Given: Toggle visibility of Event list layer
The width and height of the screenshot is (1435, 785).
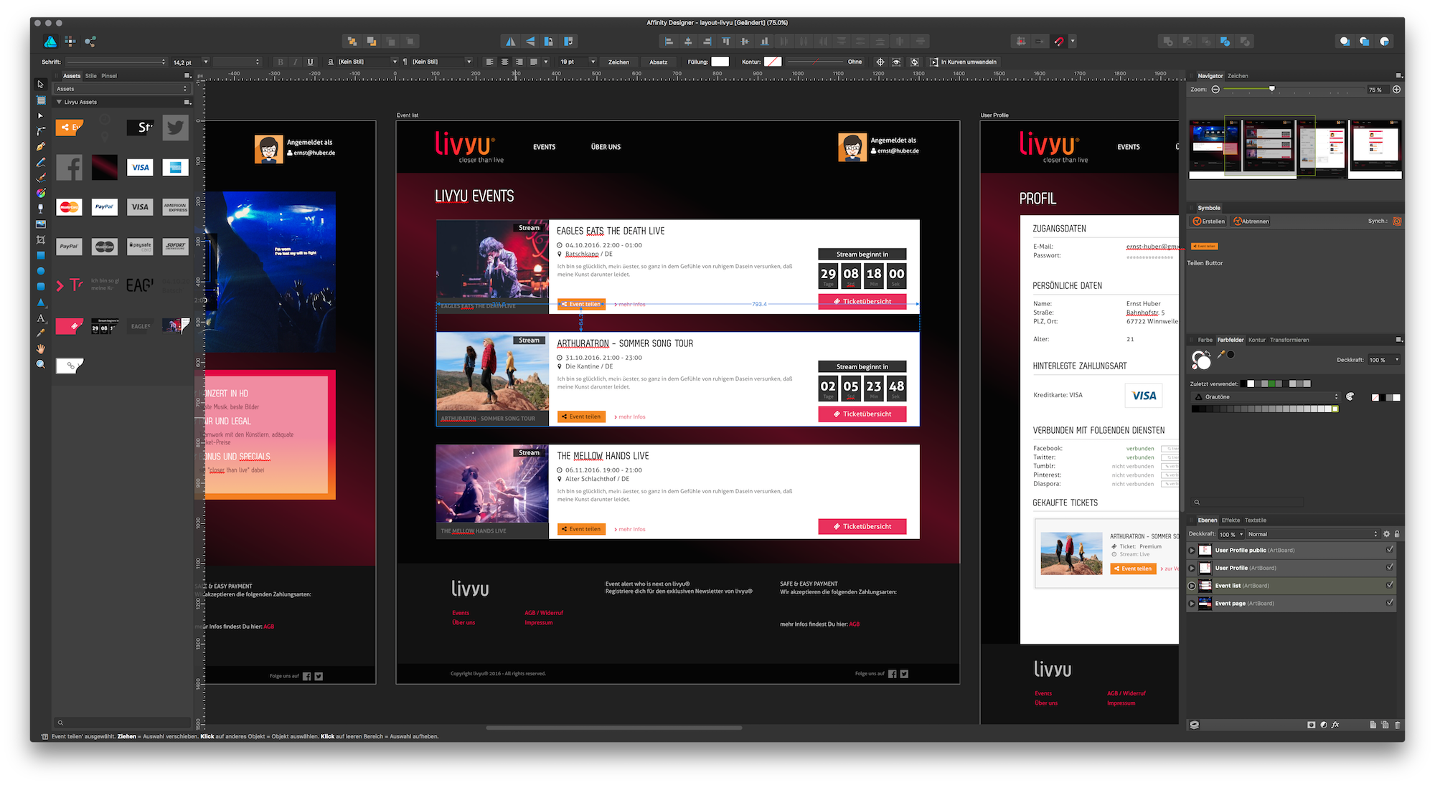Looking at the screenshot, I should [x=1390, y=585].
